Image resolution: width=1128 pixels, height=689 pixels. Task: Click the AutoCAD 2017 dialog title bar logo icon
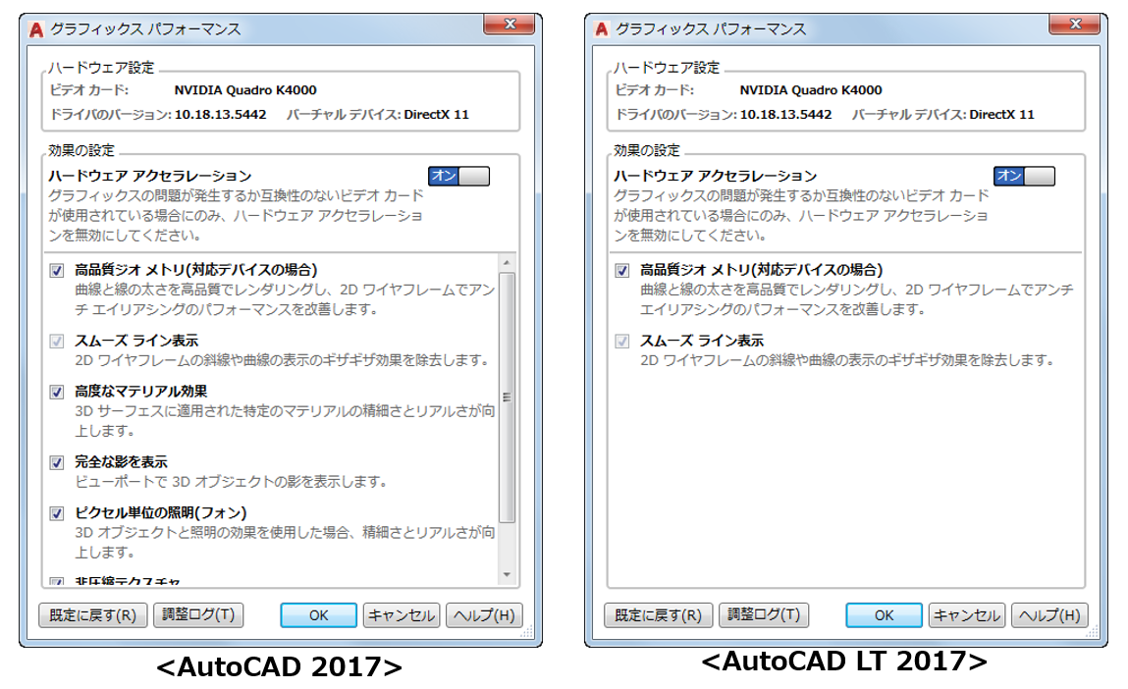coord(36,29)
